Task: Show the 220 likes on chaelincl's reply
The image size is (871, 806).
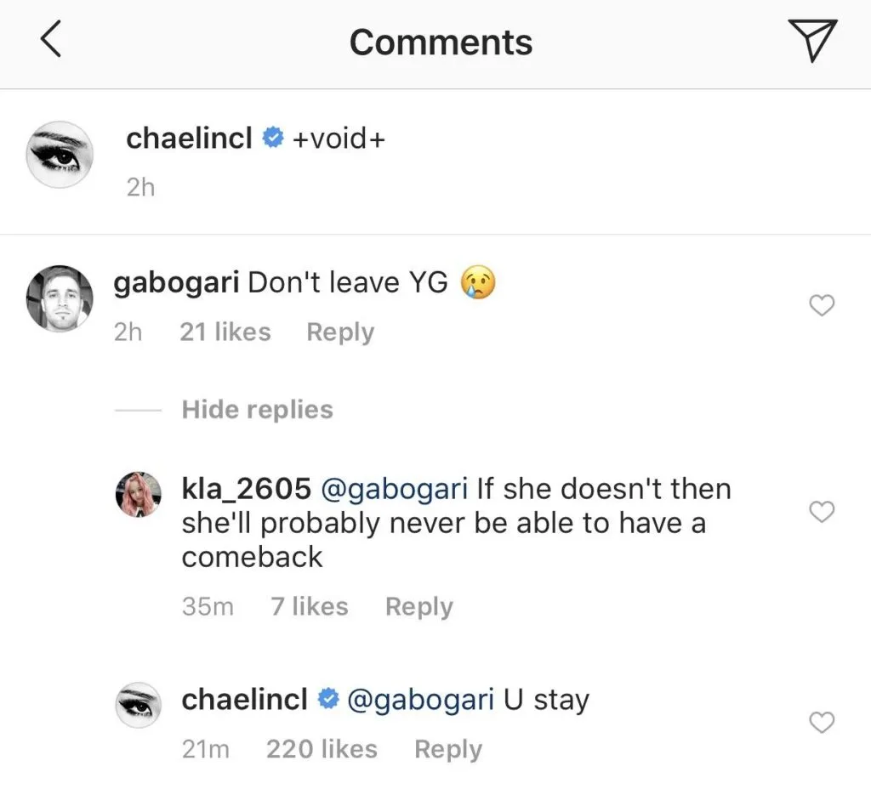Action: tap(322, 749)
